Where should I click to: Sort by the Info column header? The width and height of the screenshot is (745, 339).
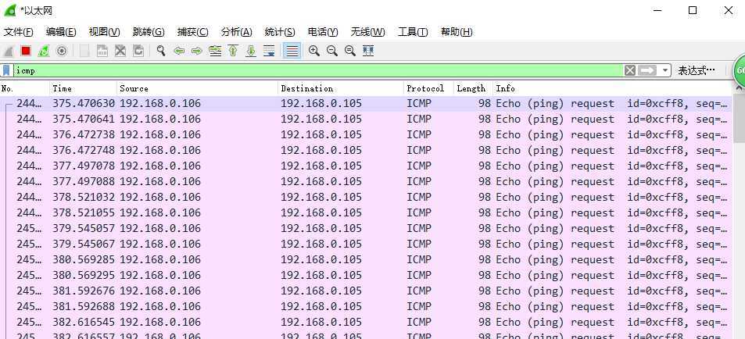(x=613, y=88)
